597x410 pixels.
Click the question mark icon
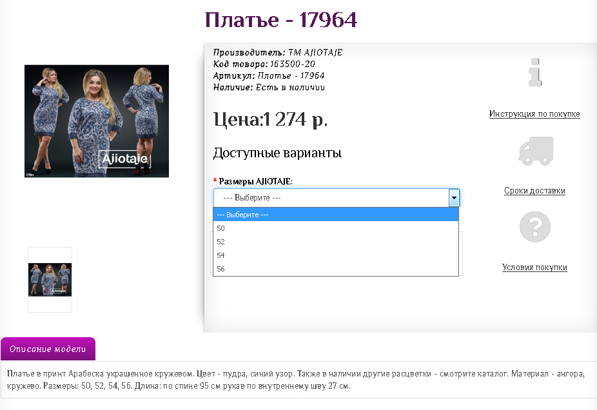[x=535, y=227]
